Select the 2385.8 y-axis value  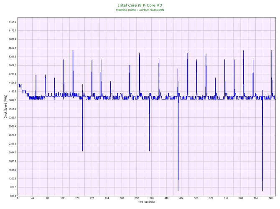(x=13, y=144)
